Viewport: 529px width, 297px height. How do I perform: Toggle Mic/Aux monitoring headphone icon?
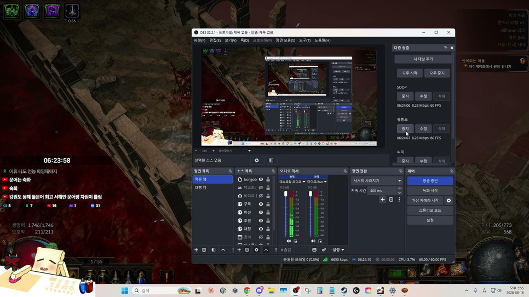tap(320, 241)
